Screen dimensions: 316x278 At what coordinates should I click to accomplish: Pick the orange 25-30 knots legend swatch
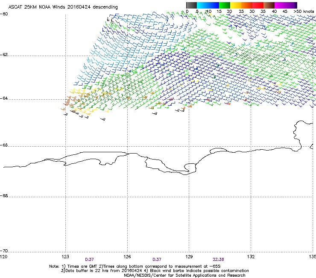(x=247, y=5)
